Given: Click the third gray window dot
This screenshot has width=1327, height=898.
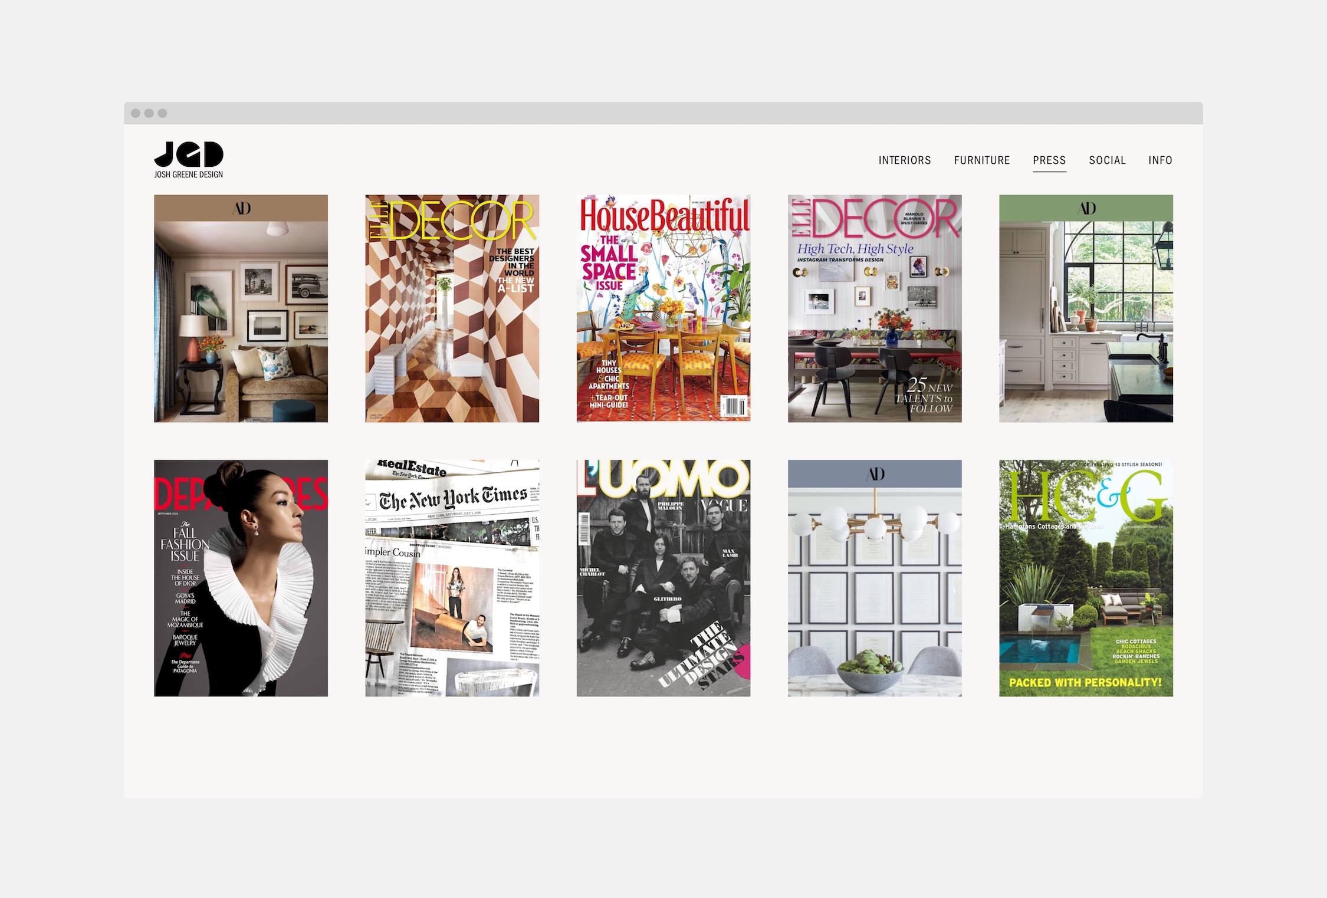Looking at the screenshot, I should tap(162, 113).
